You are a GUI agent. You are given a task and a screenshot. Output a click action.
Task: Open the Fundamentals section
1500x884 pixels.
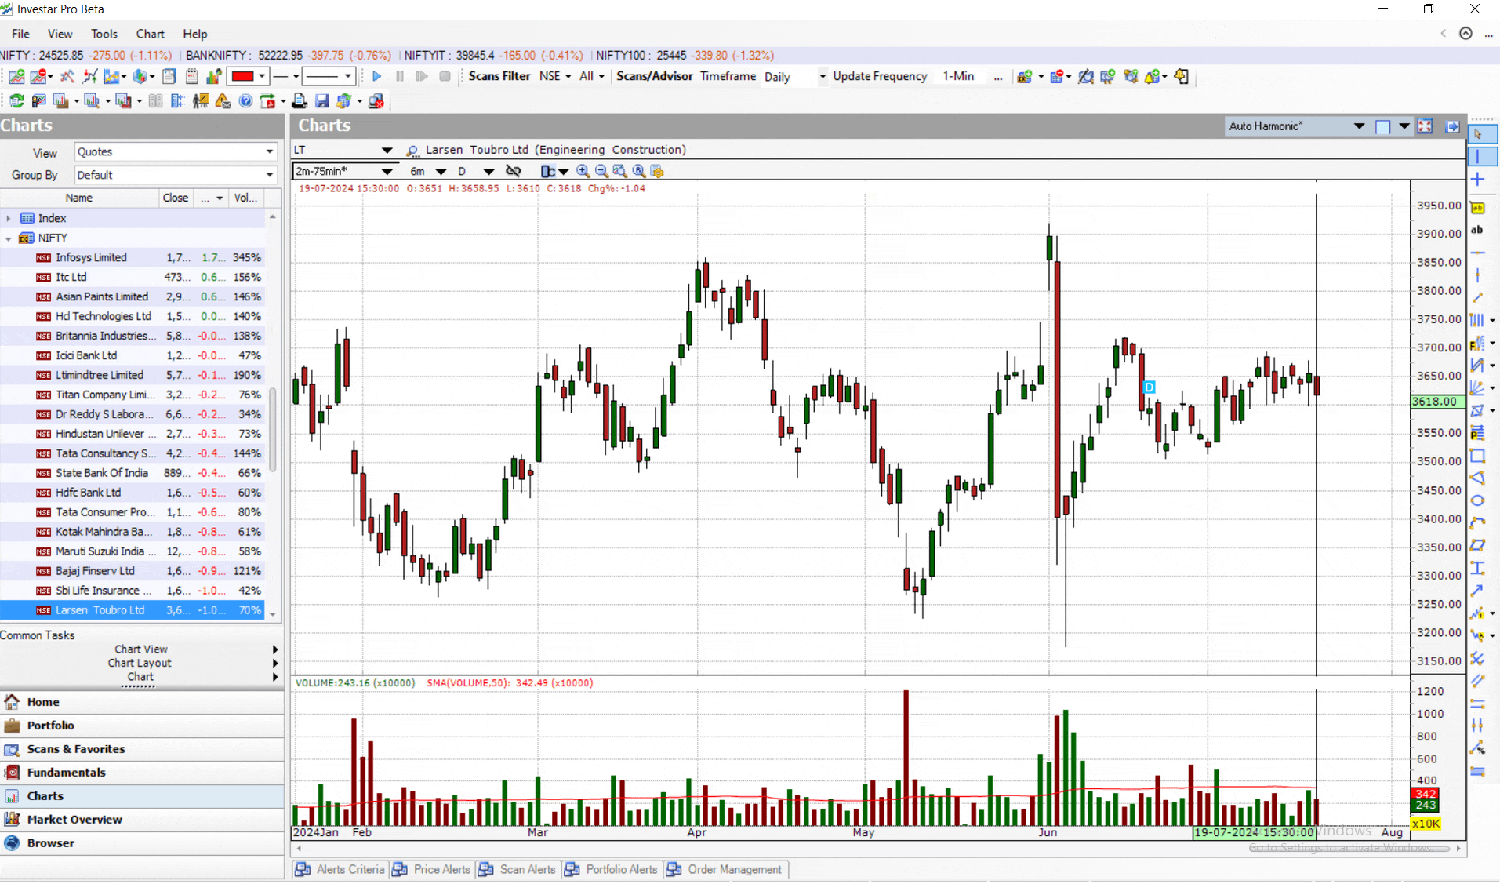click(67, 772)
